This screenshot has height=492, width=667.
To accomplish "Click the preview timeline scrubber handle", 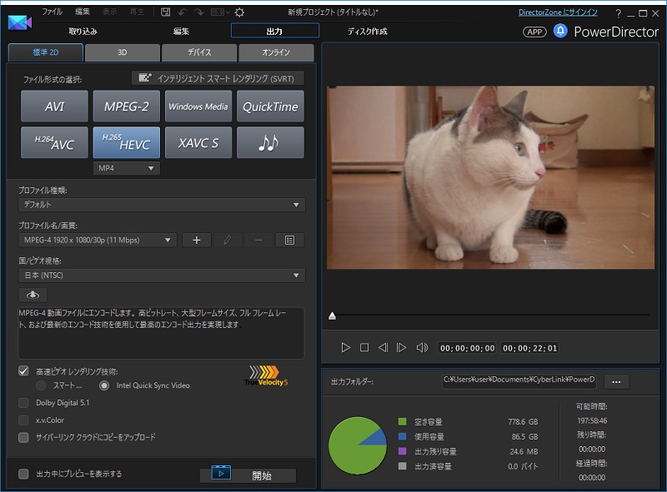I will [333, 316].
